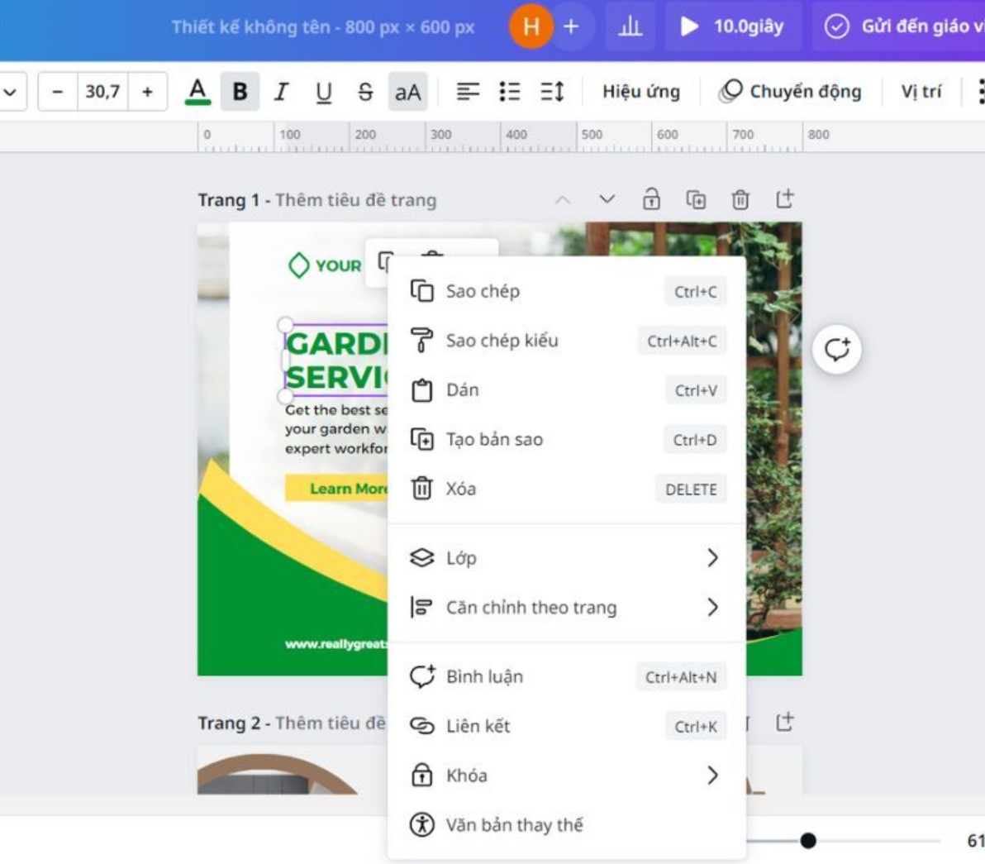Open the text alignment option
The height and width of the screenshot is (864, 985).
[x=468, y=91]
